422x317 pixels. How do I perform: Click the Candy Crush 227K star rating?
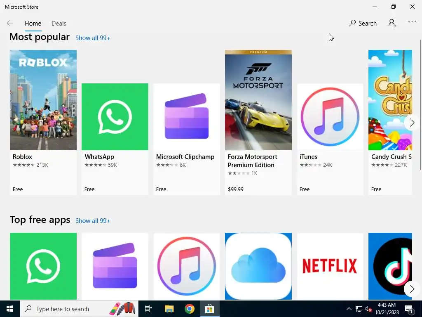tap(389, 165)
